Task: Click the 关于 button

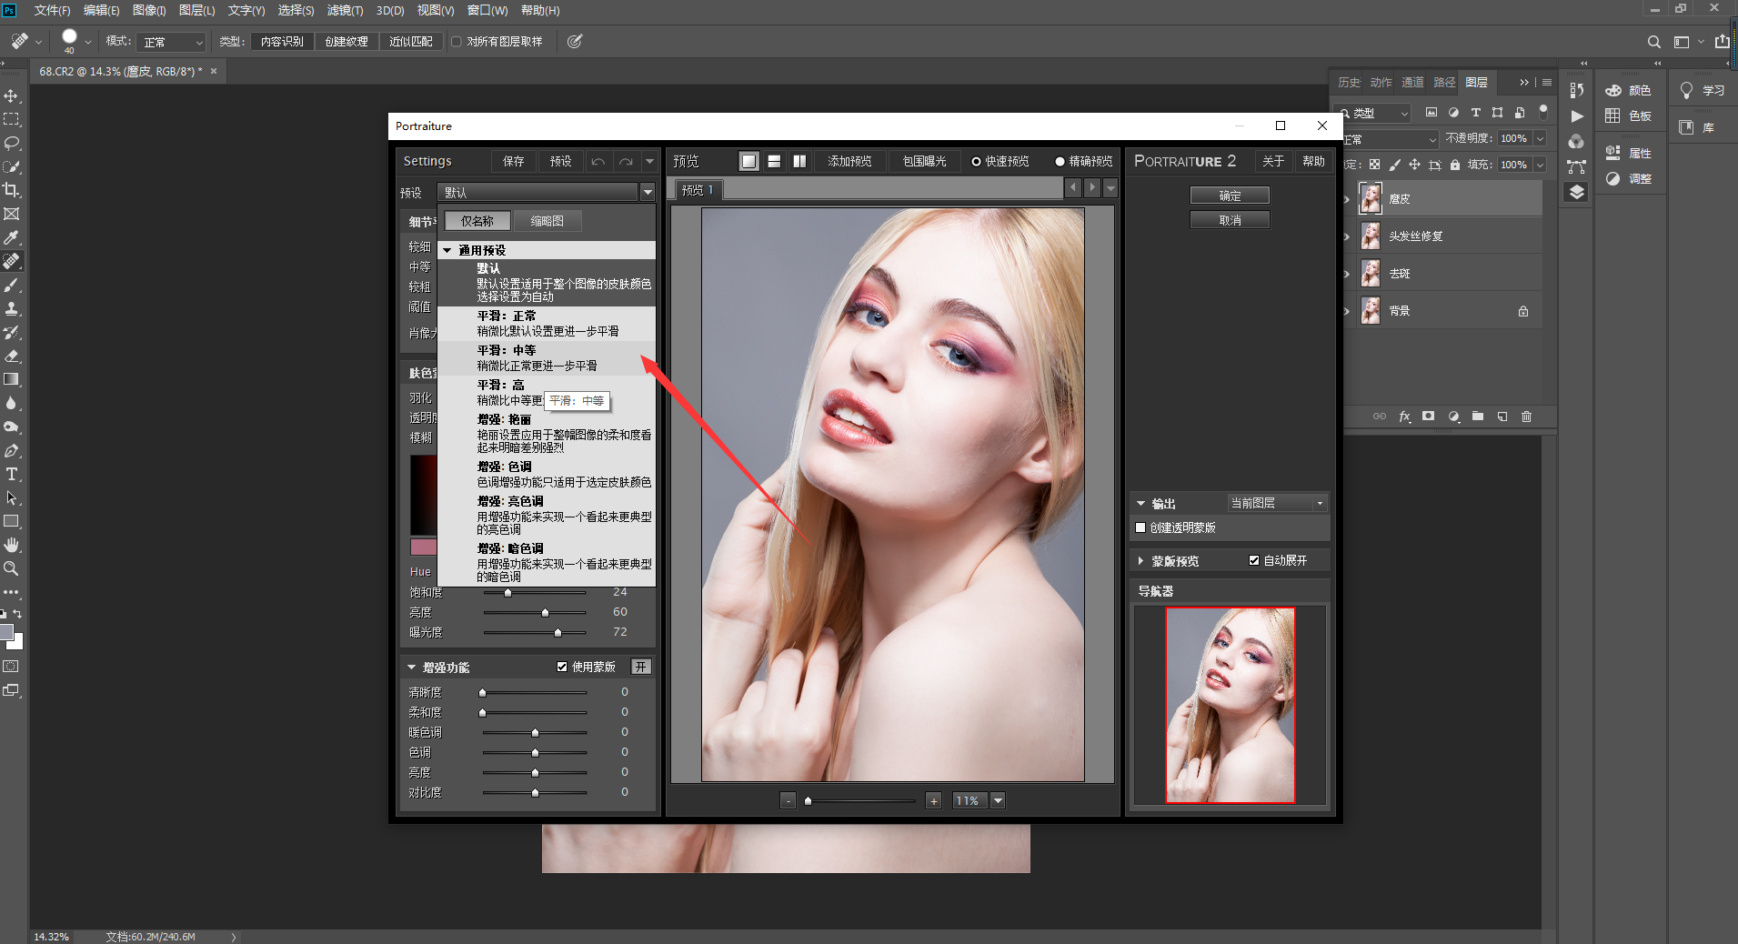Action: click(x=1273, y=161)
